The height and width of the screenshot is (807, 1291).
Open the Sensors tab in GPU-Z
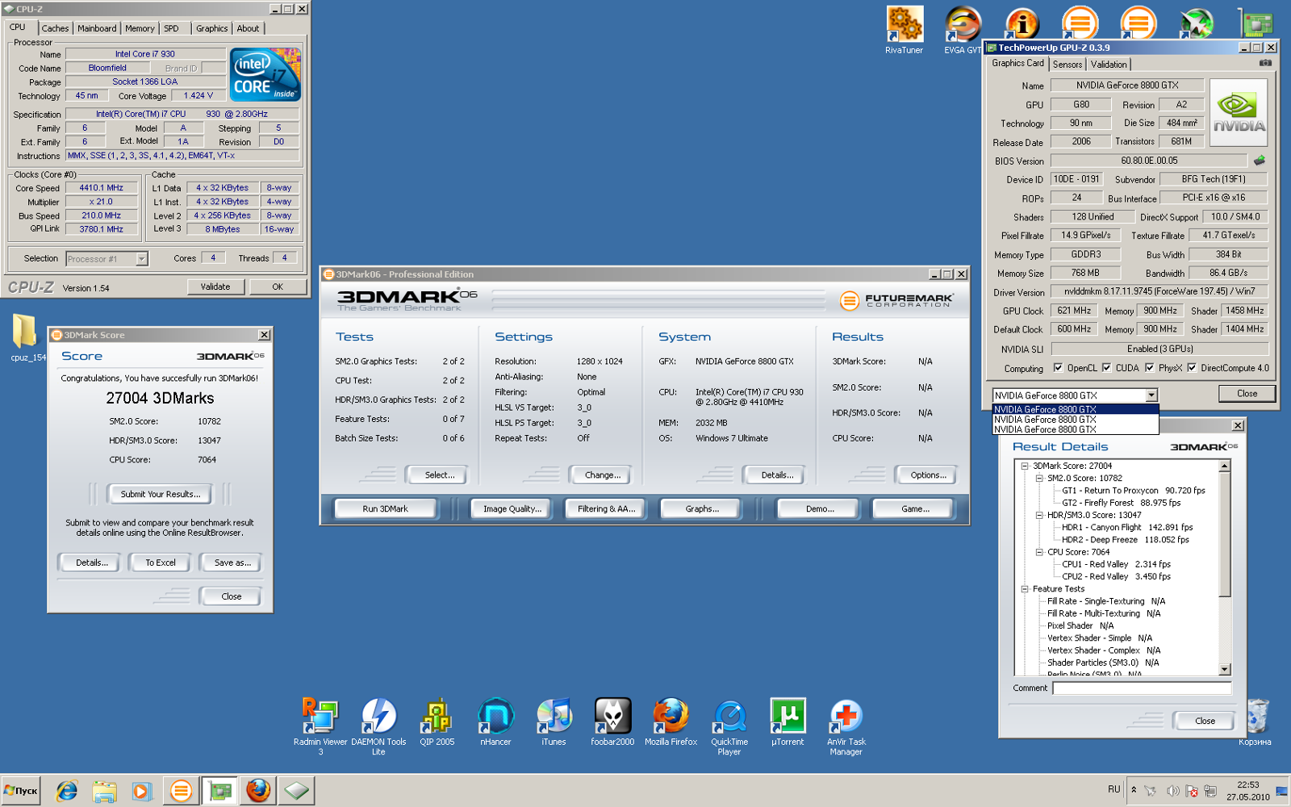(1067, 65)
